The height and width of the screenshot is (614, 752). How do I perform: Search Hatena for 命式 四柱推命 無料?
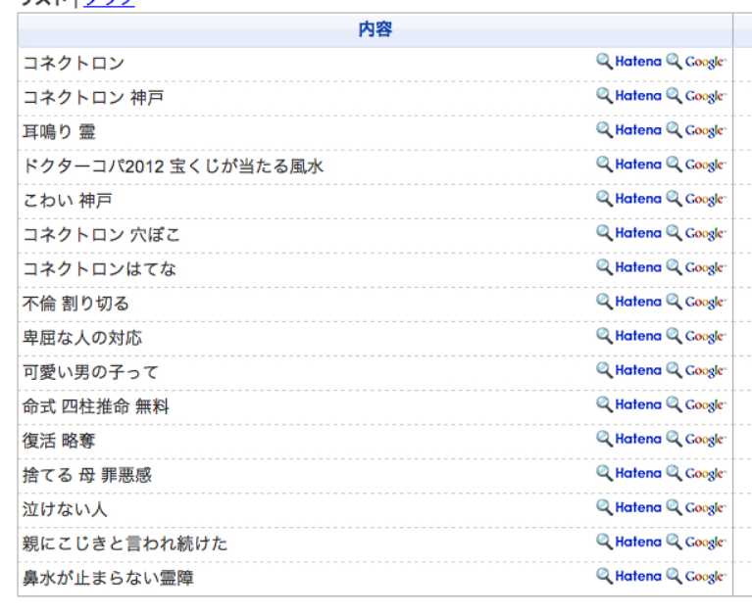point(628,404)
